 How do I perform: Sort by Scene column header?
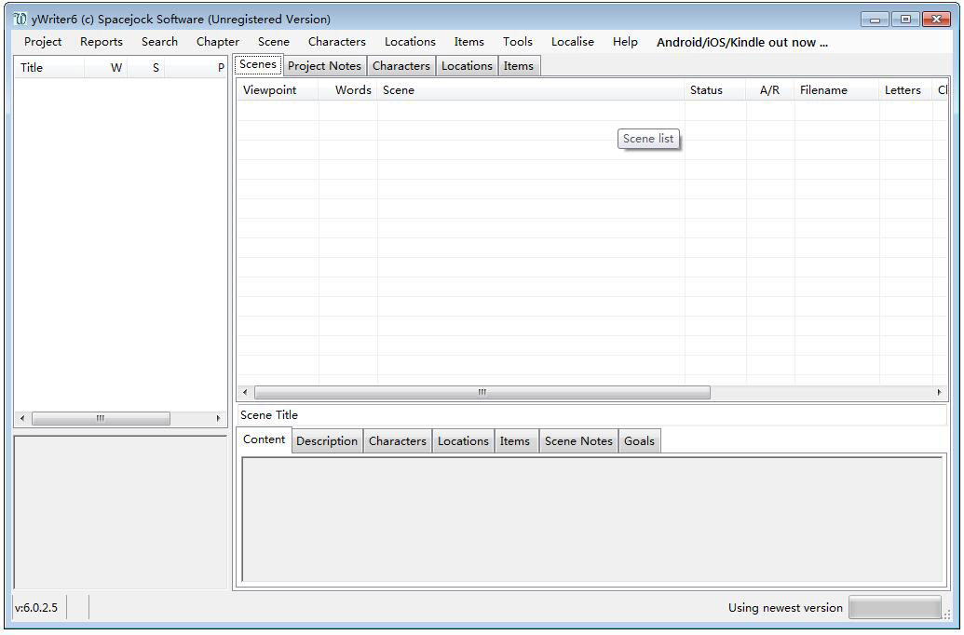(x=531, y=89)
